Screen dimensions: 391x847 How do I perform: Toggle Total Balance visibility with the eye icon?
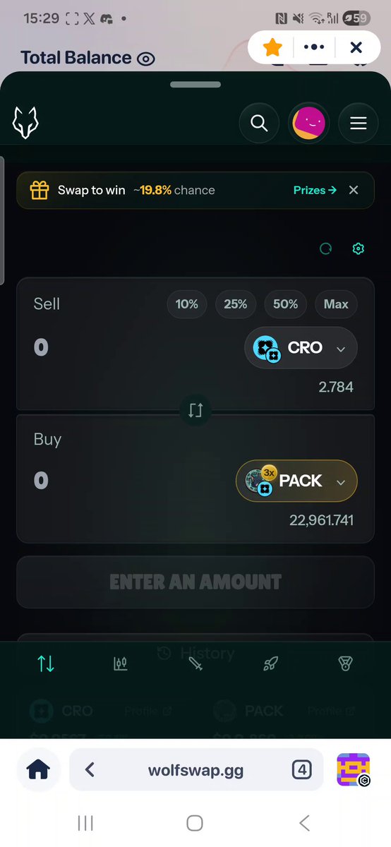[x=146, y=59]
